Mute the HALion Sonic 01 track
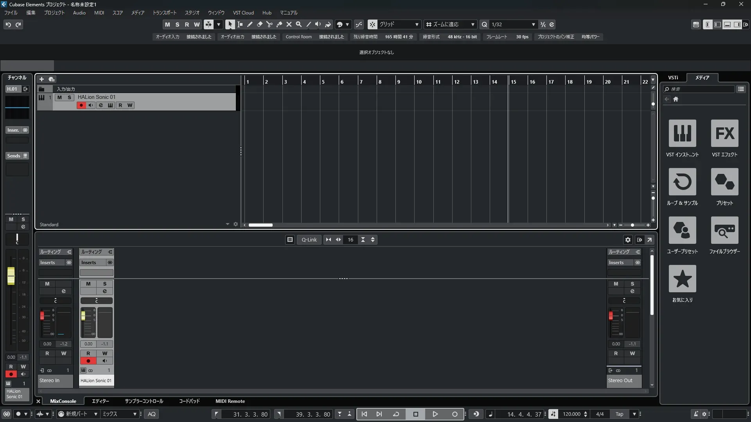Viewport: 751px width, 422px height. 59,97
